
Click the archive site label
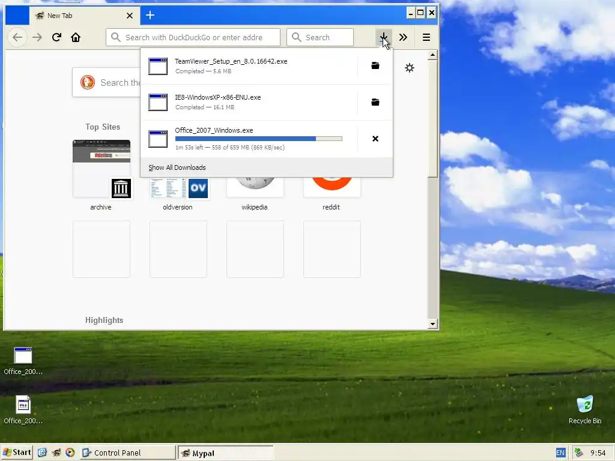101,207
